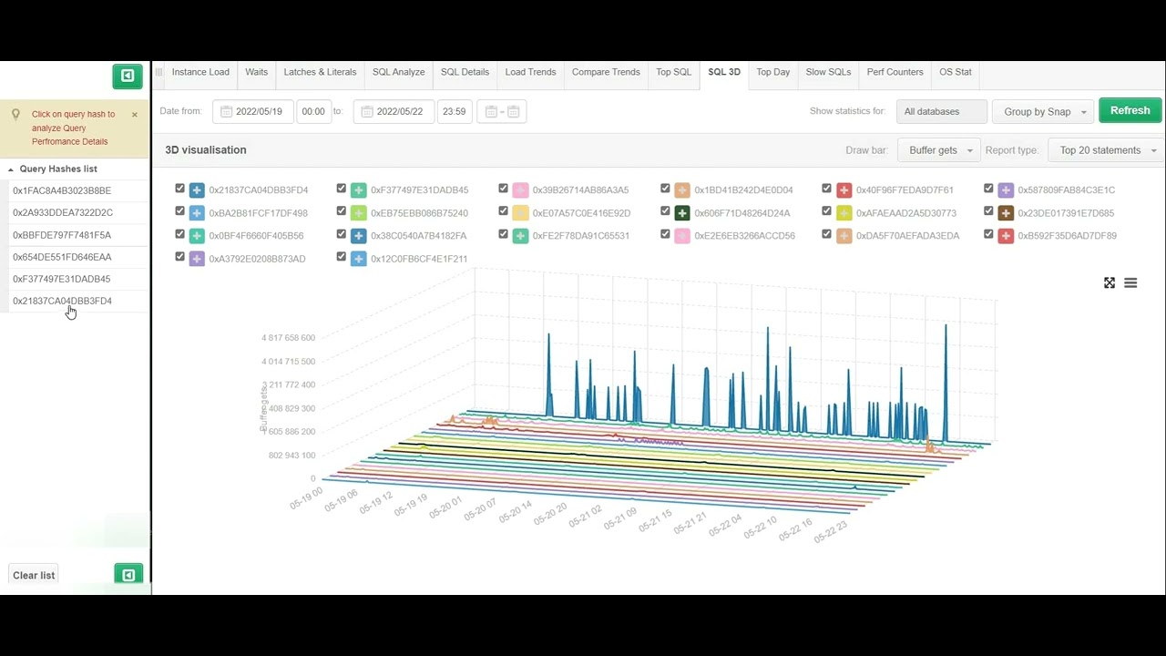Click the green Refresh button

coord(1130,110)
